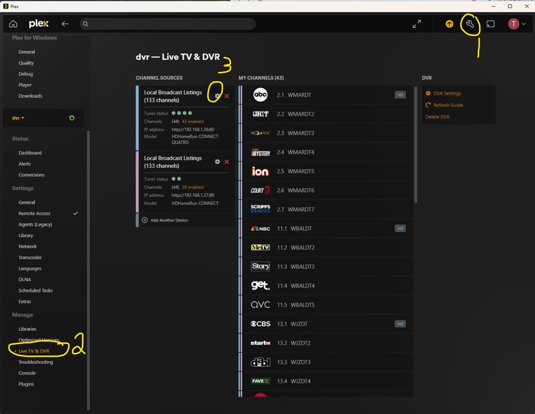Open Agents (Legacy) settings

pyautogui.click(x=35, y=224)
